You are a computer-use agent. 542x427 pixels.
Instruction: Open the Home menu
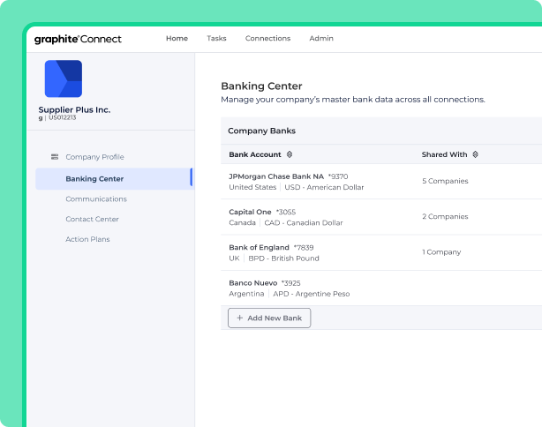[177, 38]
